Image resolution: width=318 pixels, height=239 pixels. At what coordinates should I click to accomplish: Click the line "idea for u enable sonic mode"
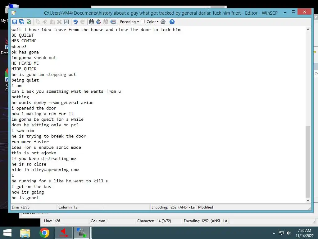46,147
